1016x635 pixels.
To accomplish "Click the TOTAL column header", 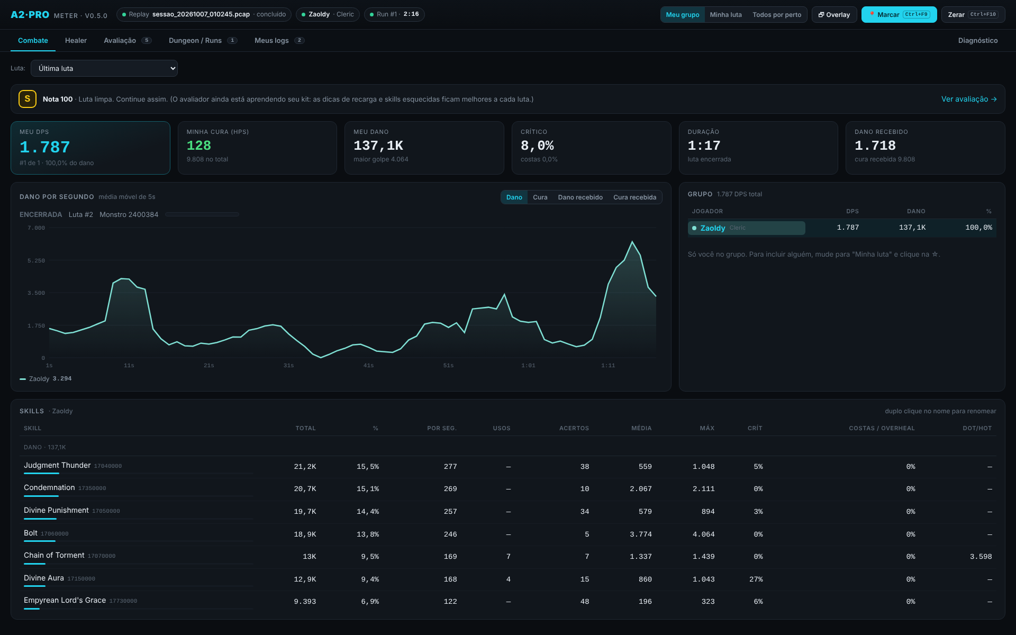I will pos(305,428).
